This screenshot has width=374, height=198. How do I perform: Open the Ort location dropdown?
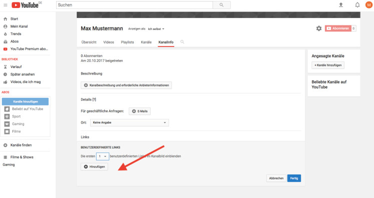tap(129, 122)
